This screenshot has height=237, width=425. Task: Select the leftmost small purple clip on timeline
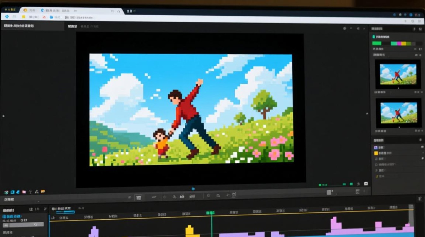click(x=94, y=231)
